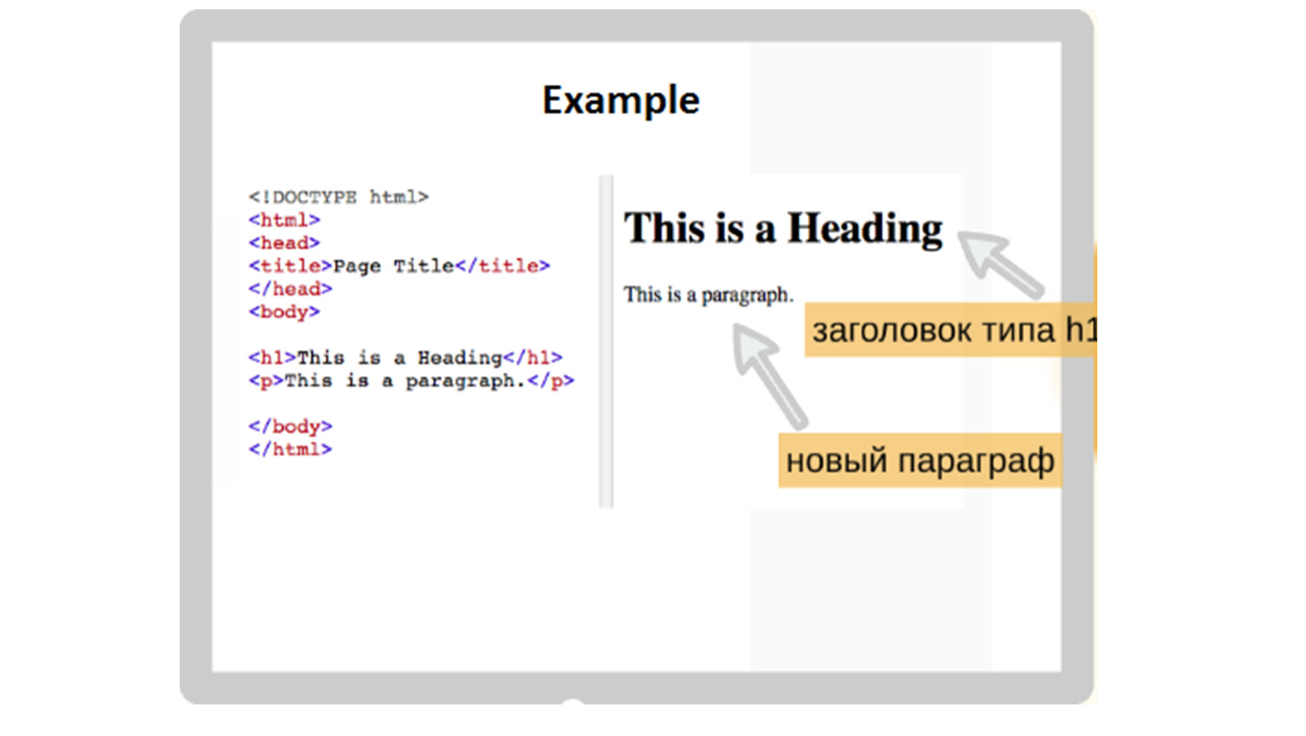The image size is (1306, 736).
Task: Click the 'новый параграф' label
Action: click(920, 461)
